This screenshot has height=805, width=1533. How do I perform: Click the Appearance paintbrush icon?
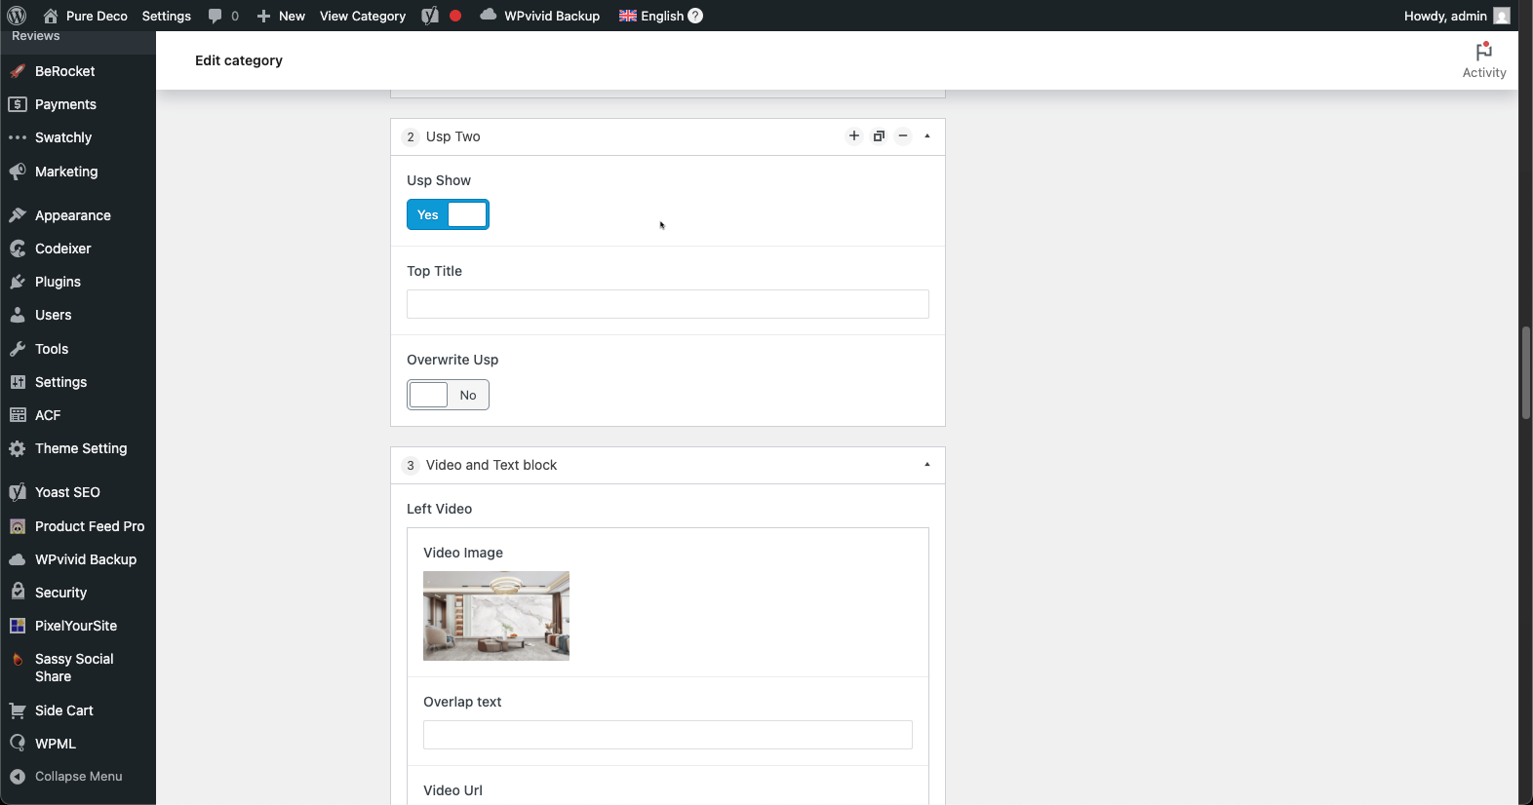[18, 215]
